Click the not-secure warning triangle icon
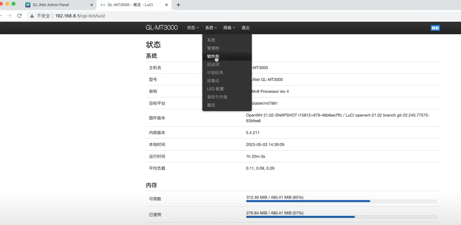 tap(32, 16)
